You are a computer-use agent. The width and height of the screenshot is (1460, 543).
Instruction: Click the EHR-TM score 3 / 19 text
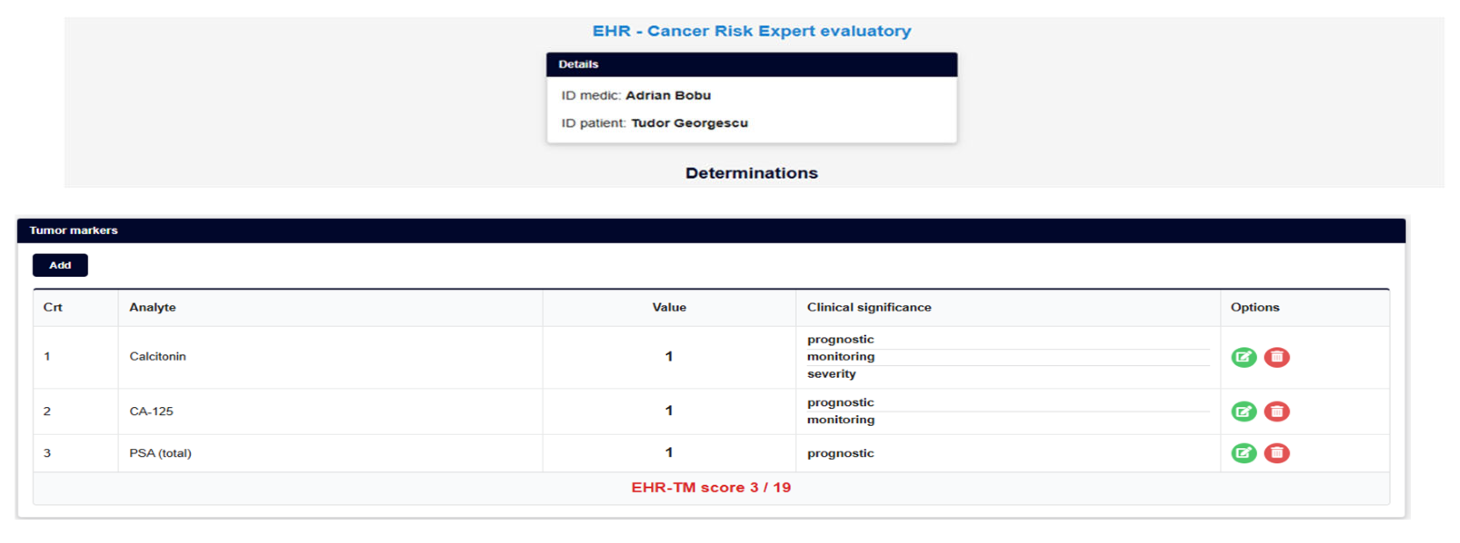pos(711,487)
